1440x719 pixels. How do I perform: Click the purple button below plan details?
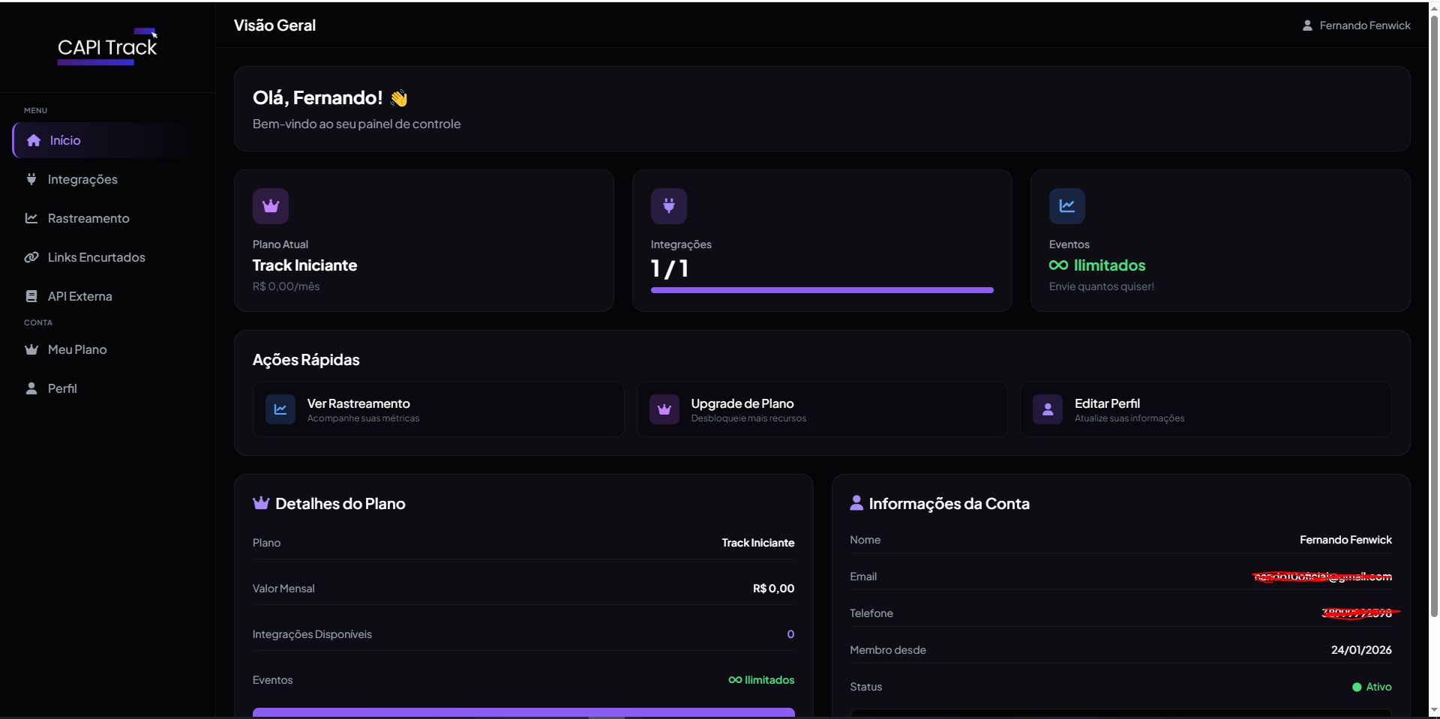[x=523, y=712]
